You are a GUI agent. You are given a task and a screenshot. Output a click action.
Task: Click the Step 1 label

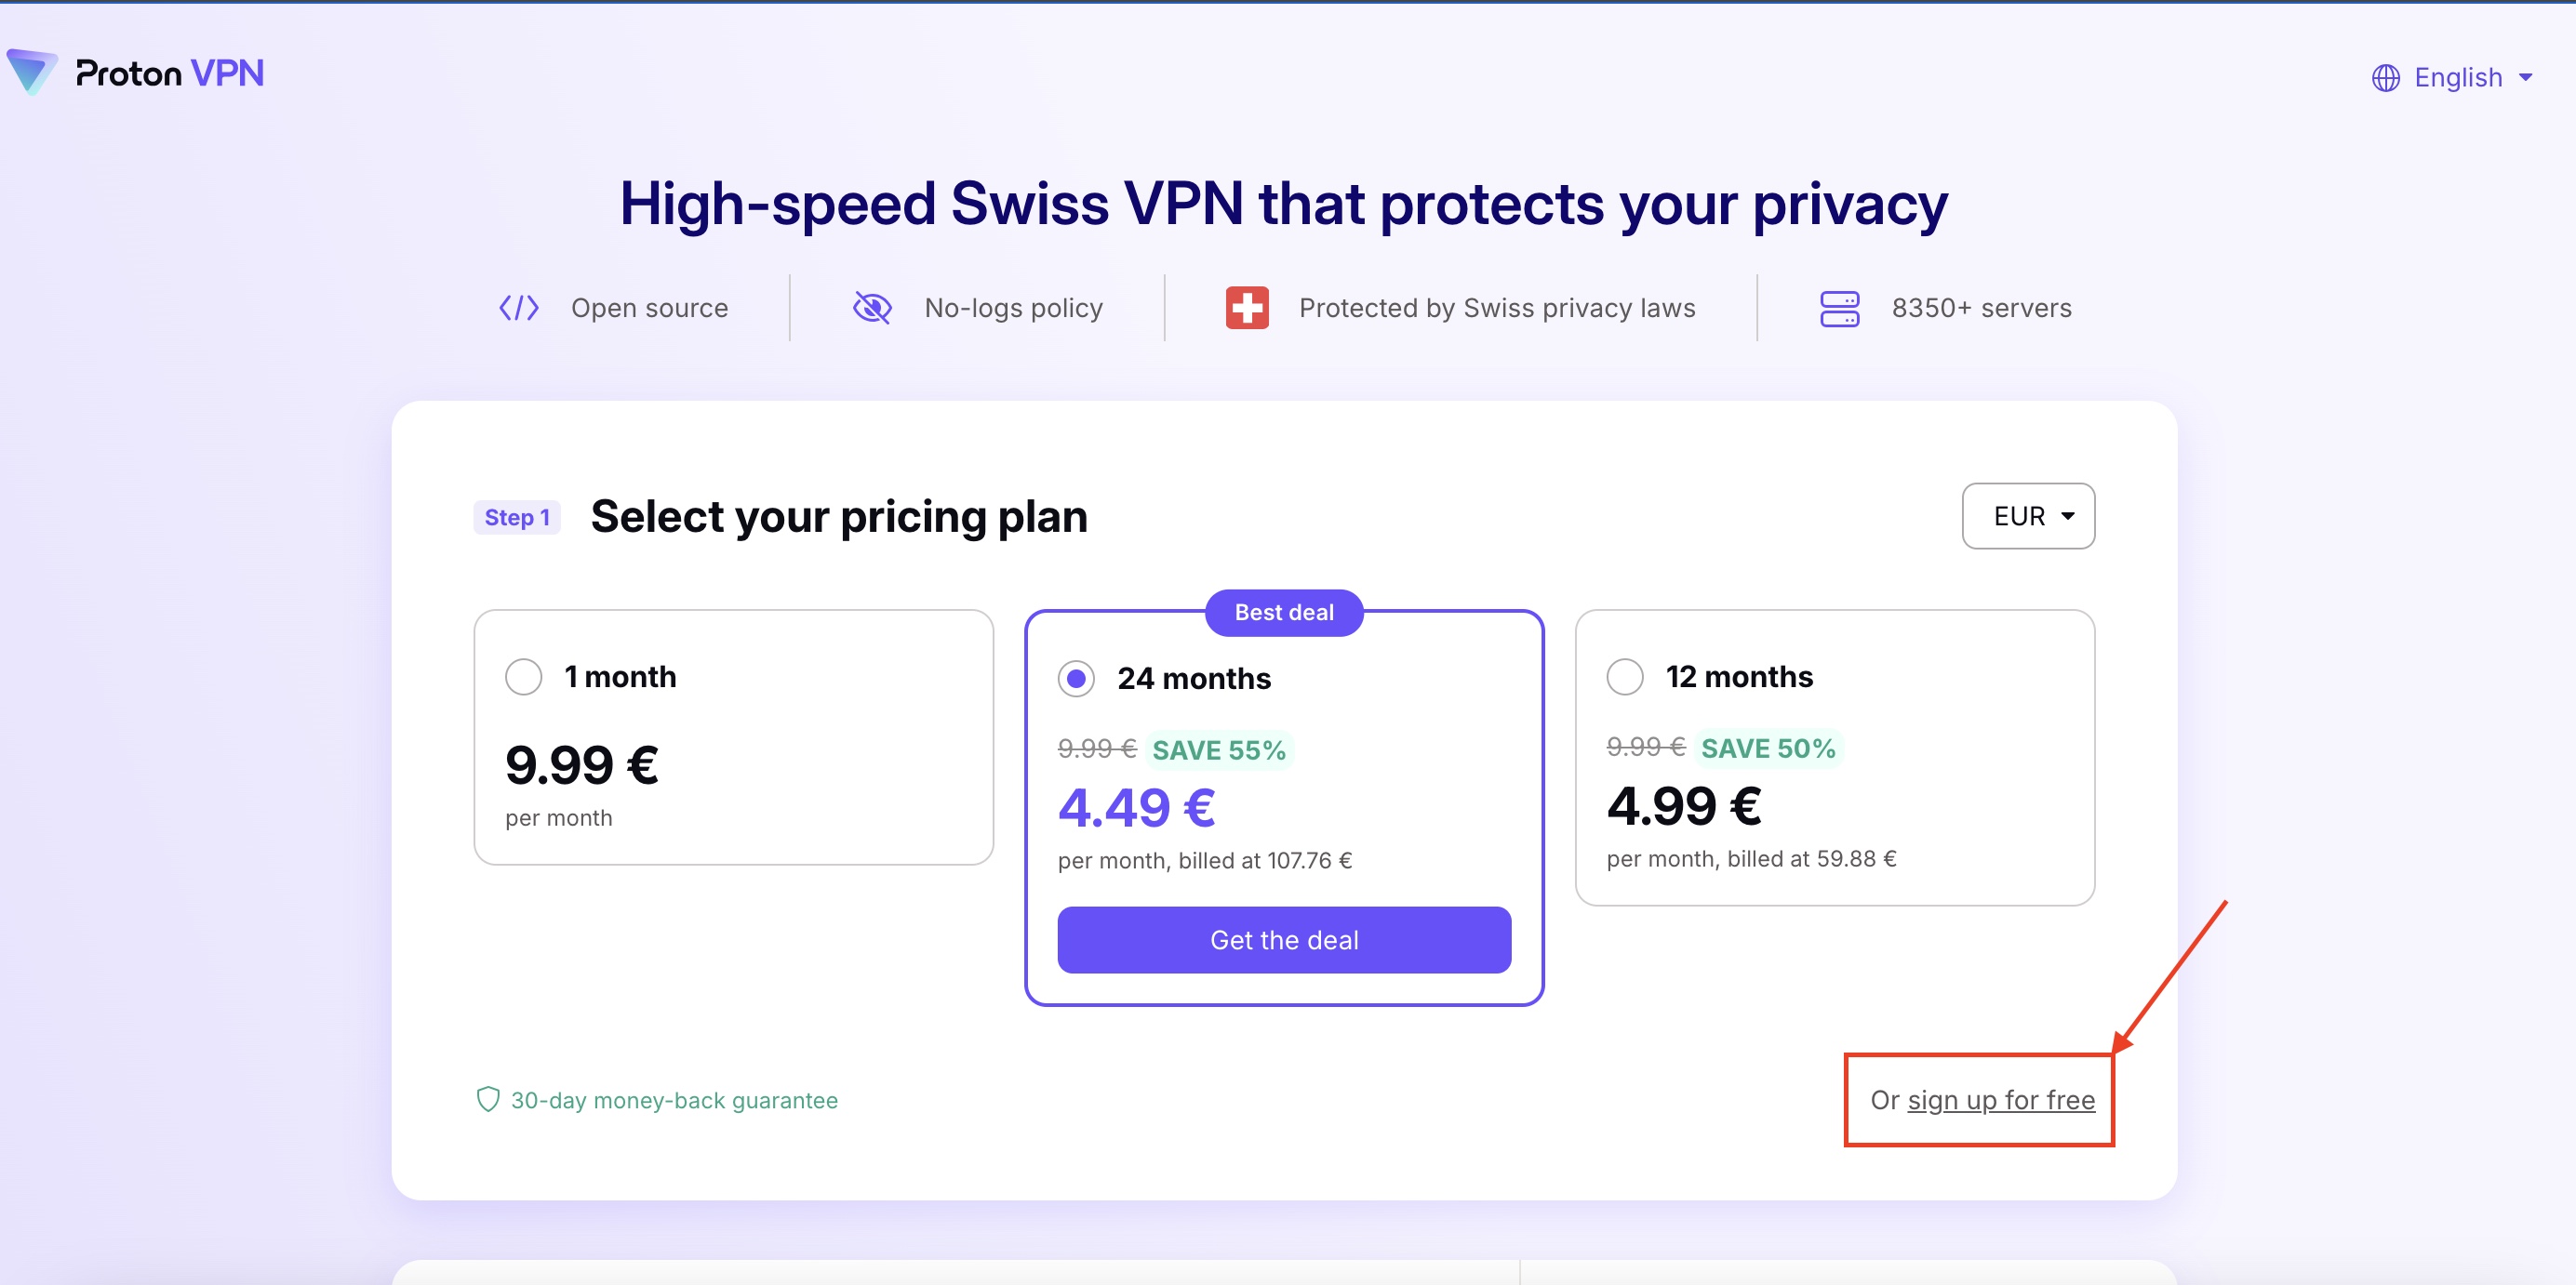[x=517, y=518]
